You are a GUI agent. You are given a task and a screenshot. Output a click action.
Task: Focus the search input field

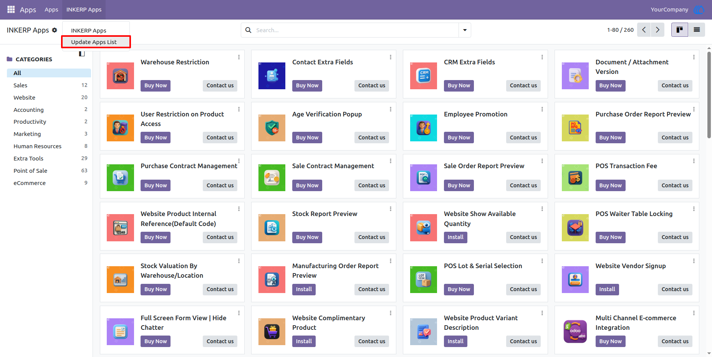pos(356,30)
